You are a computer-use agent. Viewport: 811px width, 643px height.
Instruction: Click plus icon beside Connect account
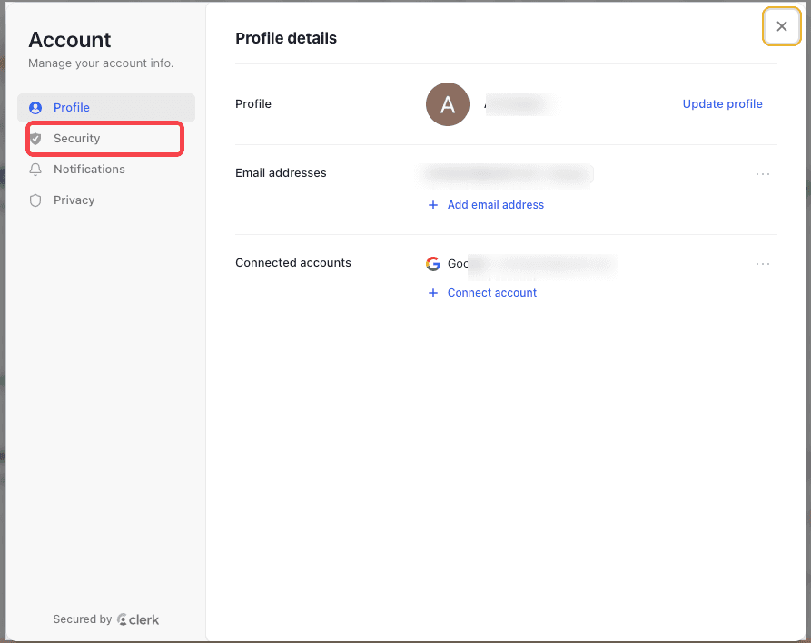click(x=433, y=293)
